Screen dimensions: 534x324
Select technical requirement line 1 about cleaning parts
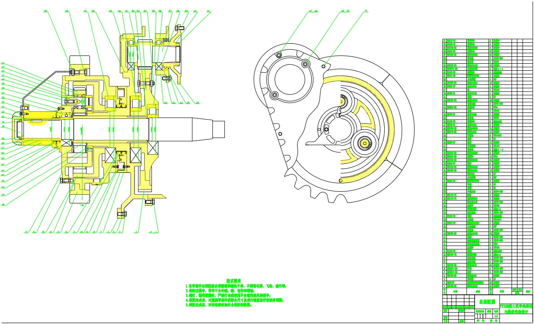click(236, 286)
